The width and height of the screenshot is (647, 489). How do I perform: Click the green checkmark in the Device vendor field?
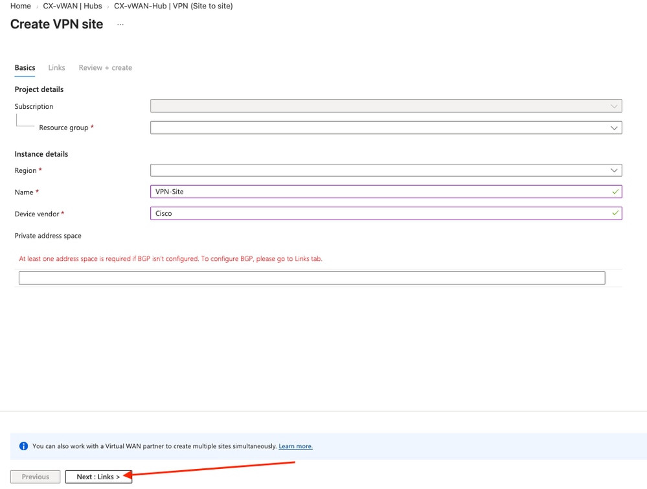pyautogui.click(x=615, y=213)
